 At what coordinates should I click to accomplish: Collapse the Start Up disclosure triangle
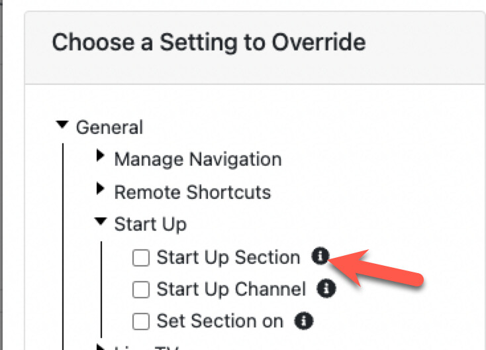point(101,223)
